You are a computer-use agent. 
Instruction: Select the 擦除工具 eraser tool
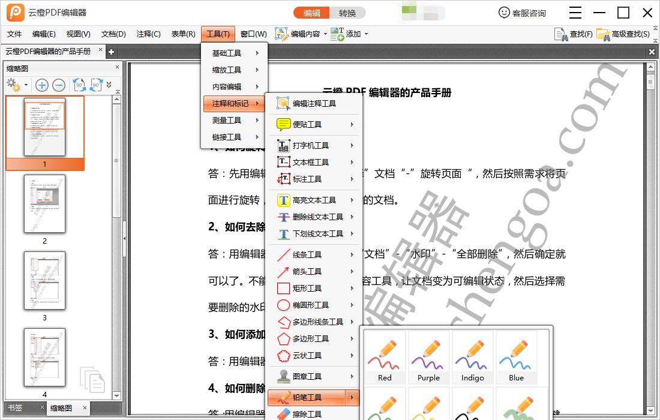[314, 414]
